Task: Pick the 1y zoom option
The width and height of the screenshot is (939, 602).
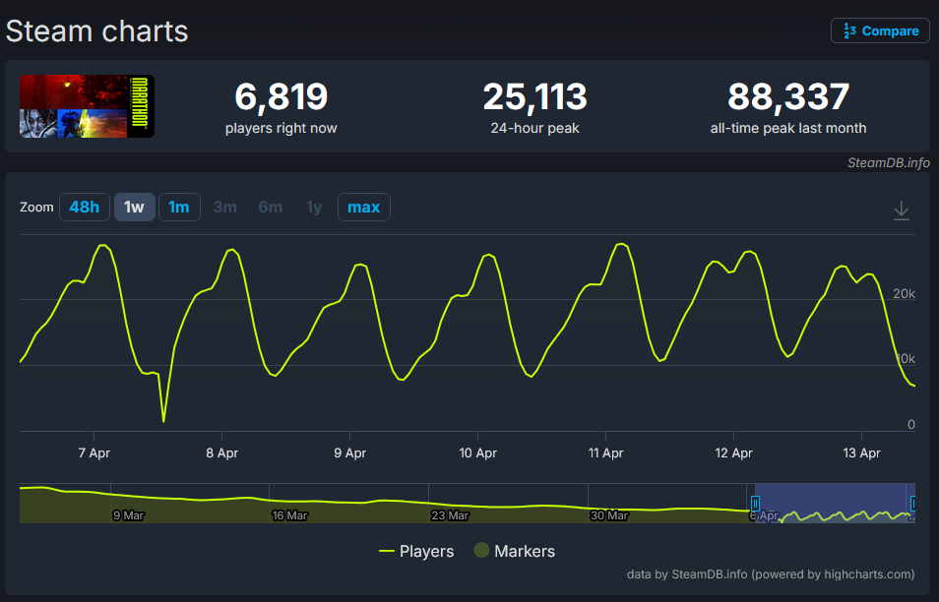Action: (x=314, y=207)
